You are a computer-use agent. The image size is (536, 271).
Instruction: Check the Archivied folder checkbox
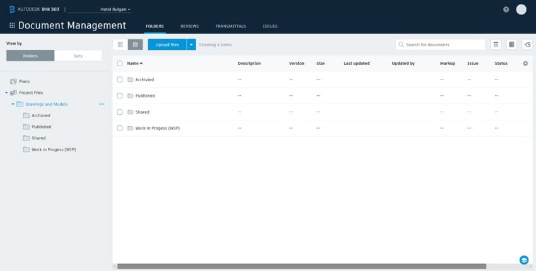click(120, 80)
